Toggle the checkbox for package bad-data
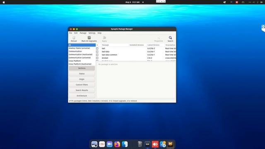 click(97, 51)
